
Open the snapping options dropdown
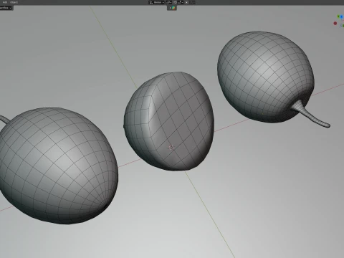coord(181,2)
